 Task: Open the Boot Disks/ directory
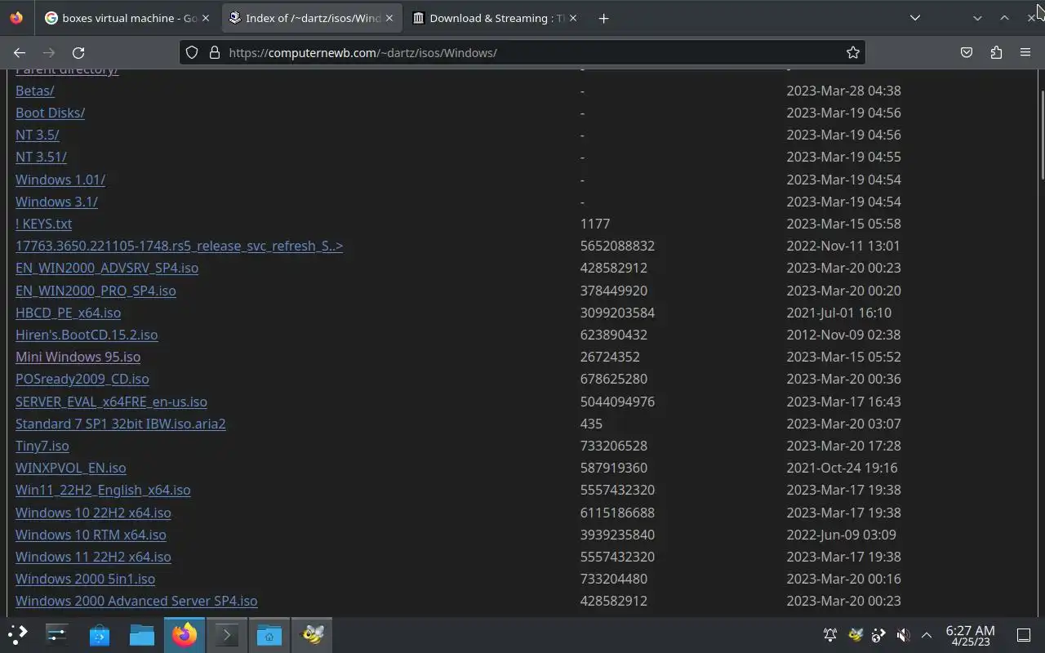[x=50, y=113]
